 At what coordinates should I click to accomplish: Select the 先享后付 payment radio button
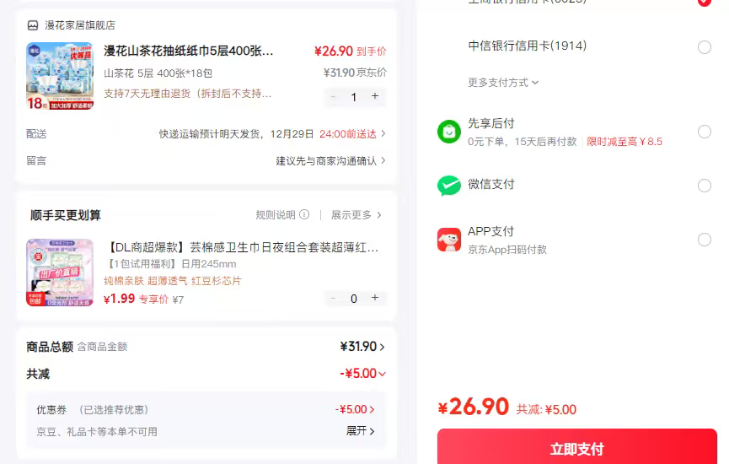705,132
